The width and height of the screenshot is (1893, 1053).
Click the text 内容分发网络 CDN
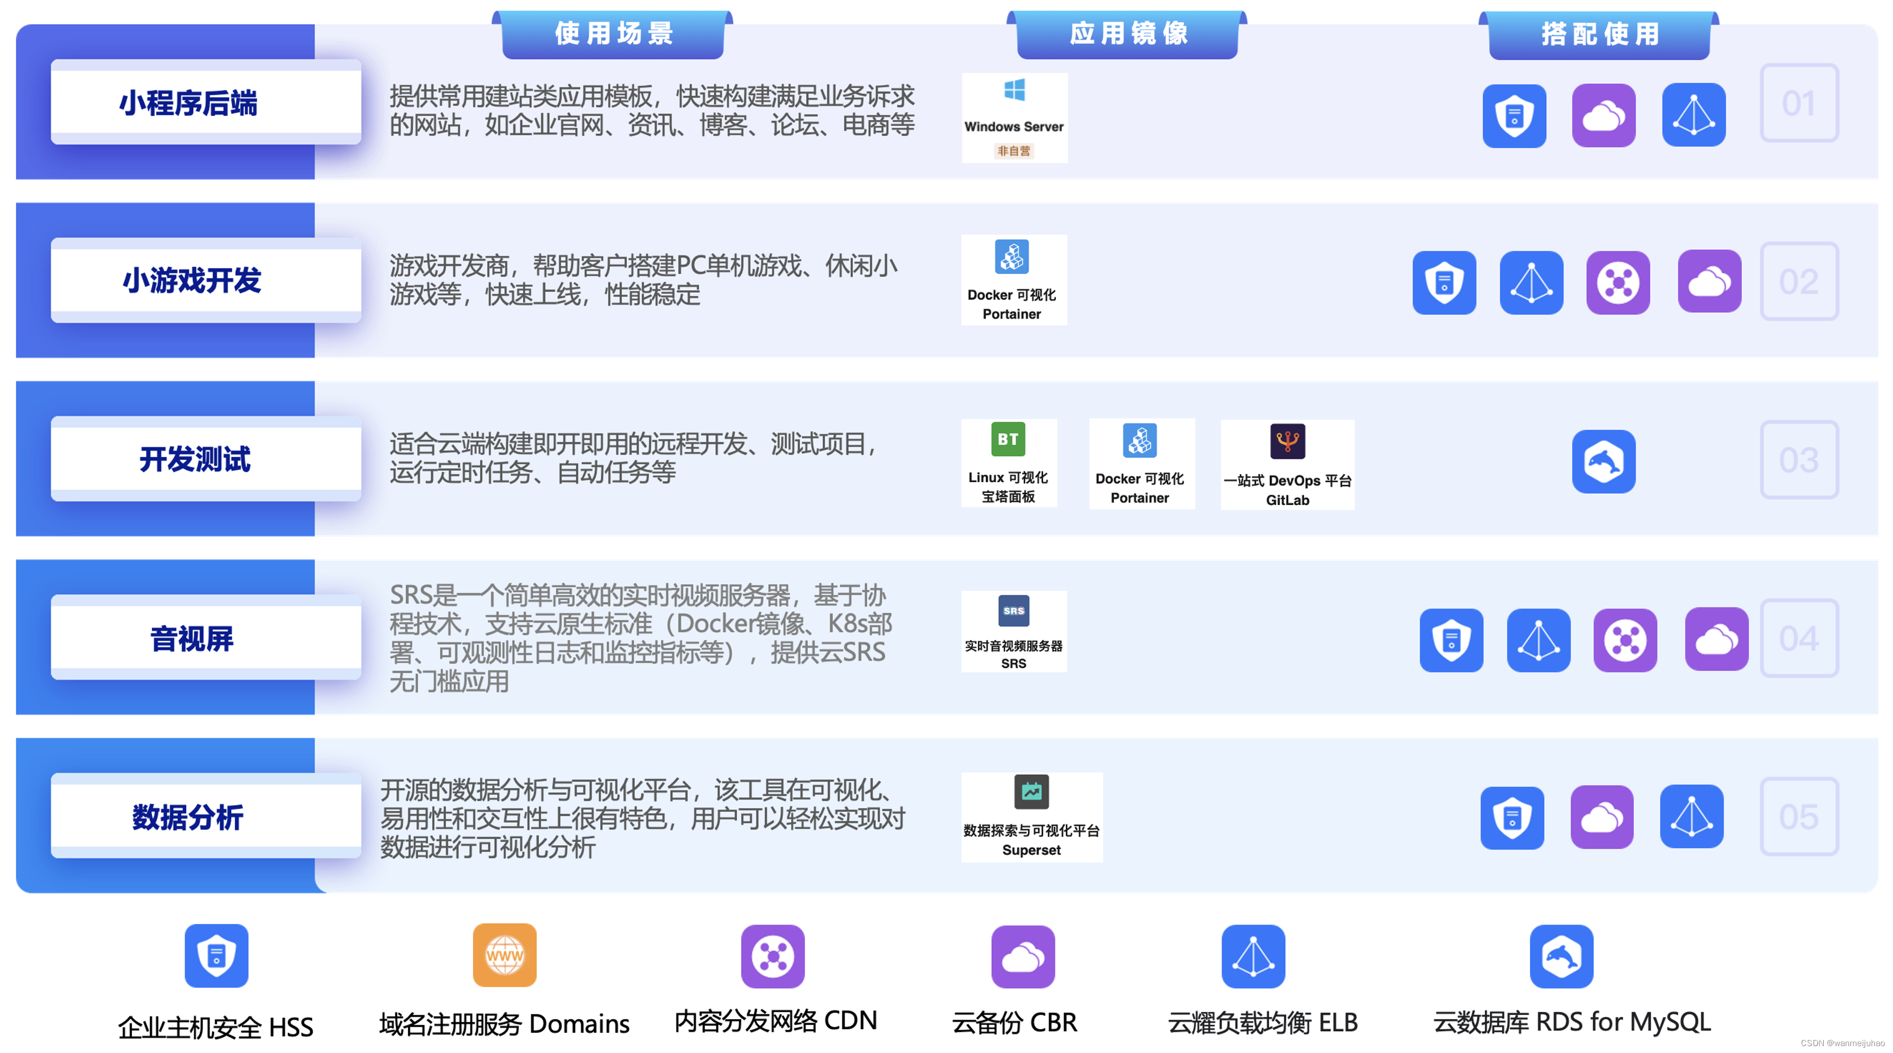point(776,1021)
